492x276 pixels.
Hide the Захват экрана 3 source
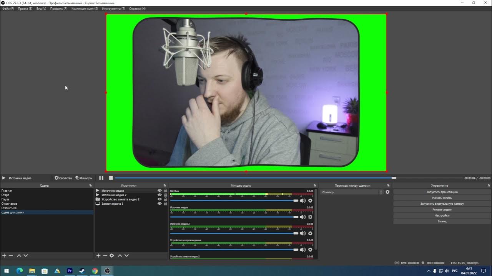[x=160, y=204]
